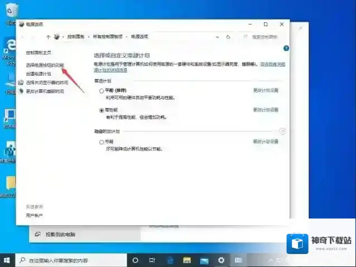
Task: Click the refresh button beside address bar
Action: 228,37
